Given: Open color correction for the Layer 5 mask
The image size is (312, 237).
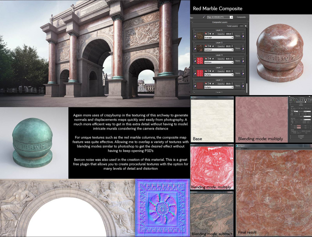Looking at the screenshot, I should pos(243,49).
